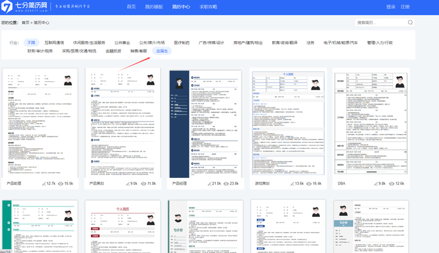This screenshot has width=439, height=253.
Task: Select the 不限 industry filter
Action: click(31, 43)
